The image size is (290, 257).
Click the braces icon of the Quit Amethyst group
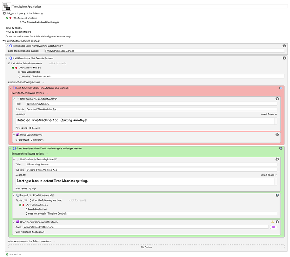point(14,88)
